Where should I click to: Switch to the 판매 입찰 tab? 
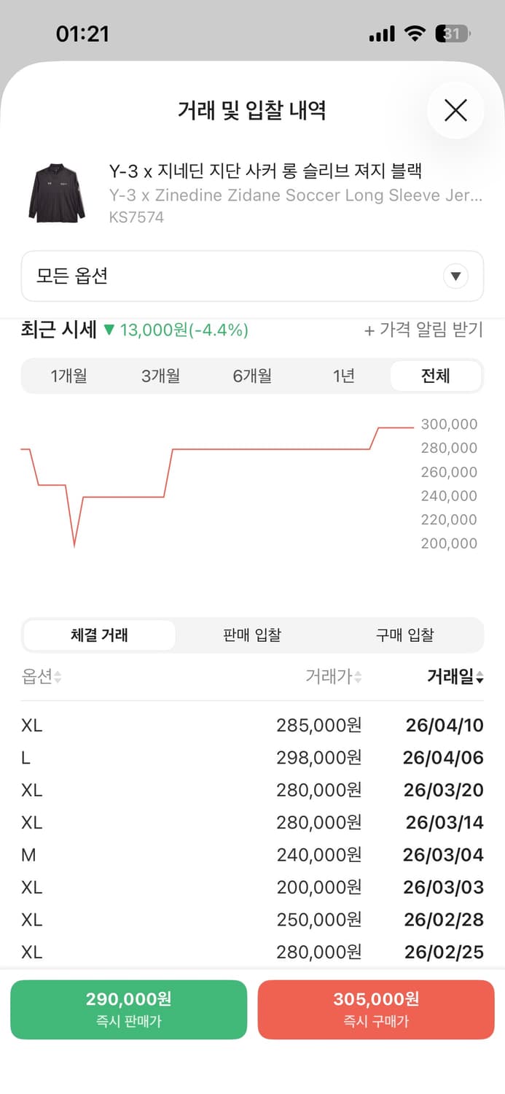252,635
